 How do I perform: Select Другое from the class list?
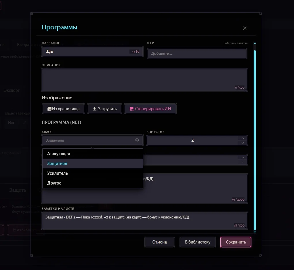click(93, 183)
